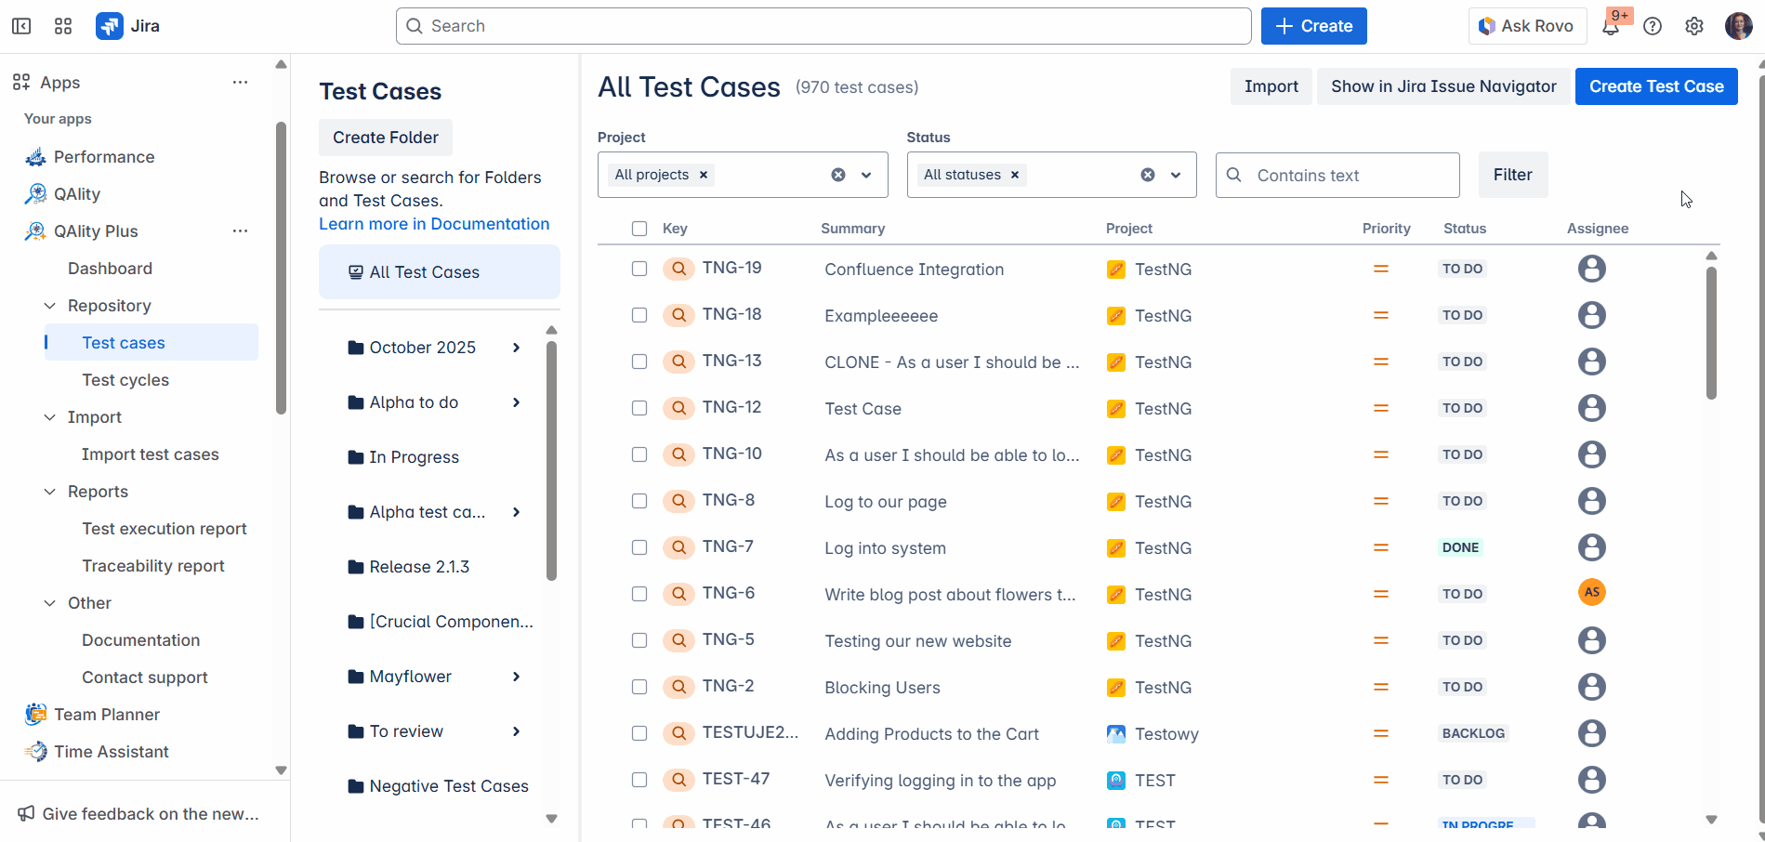Open the app switcher grid icon
The image size is (1765, 842).
(63, 26)
